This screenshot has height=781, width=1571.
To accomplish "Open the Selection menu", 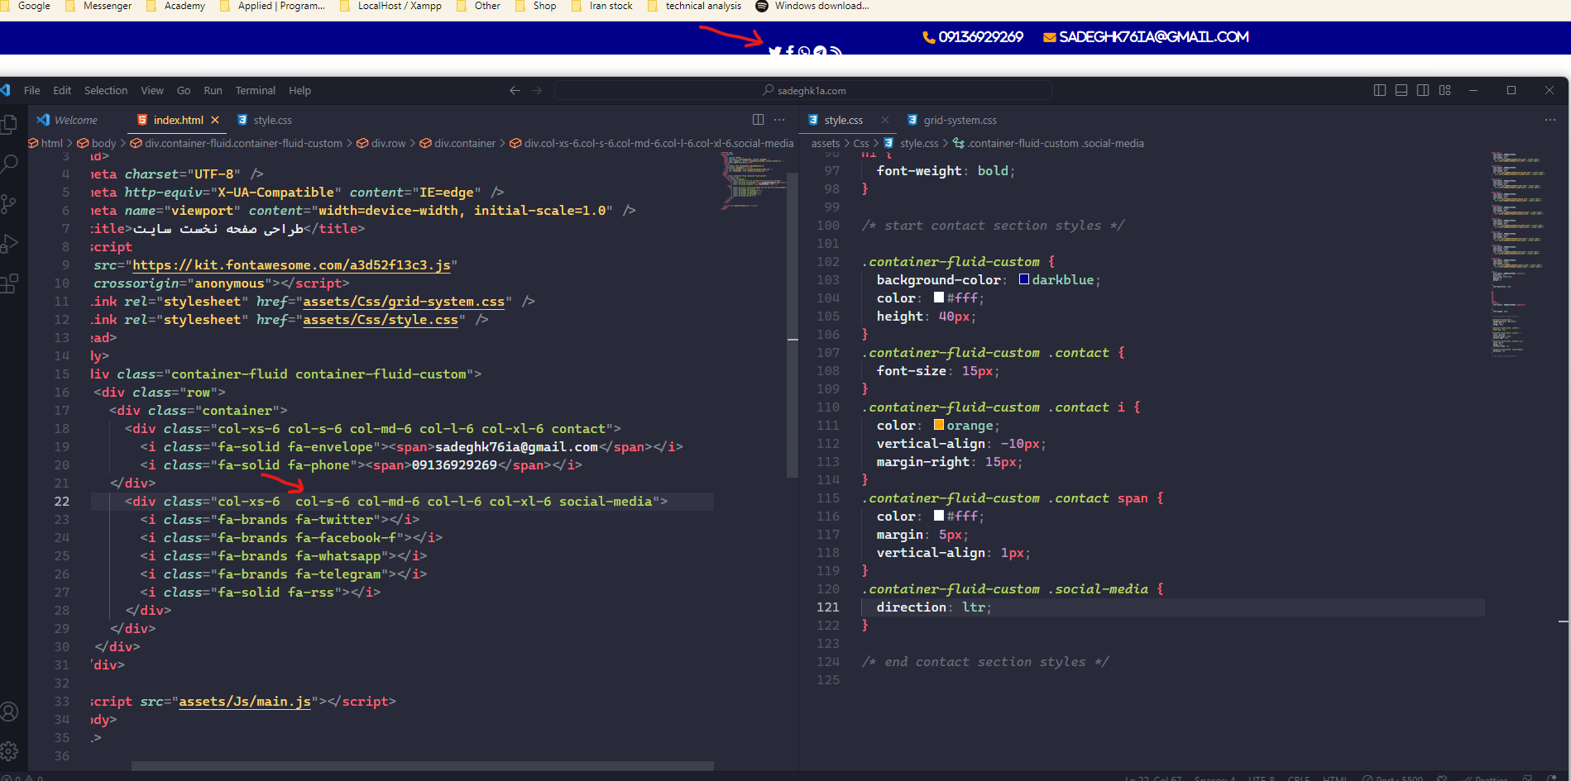I will pyautogui.click(x=106, y=90).
